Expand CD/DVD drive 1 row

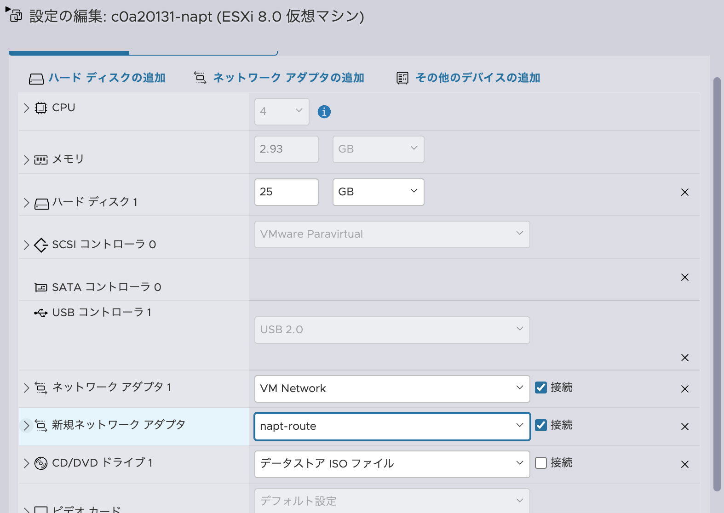(26, 463)
